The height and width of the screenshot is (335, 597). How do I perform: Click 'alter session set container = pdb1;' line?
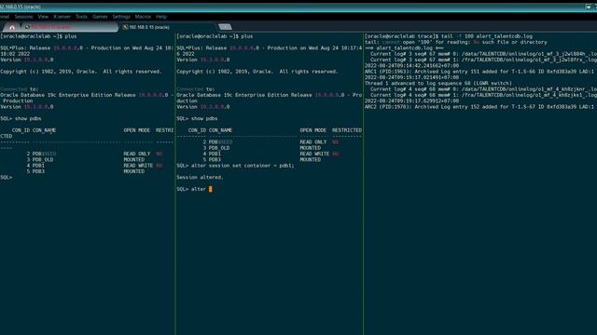pyautogui.click(x=235, y=166)
